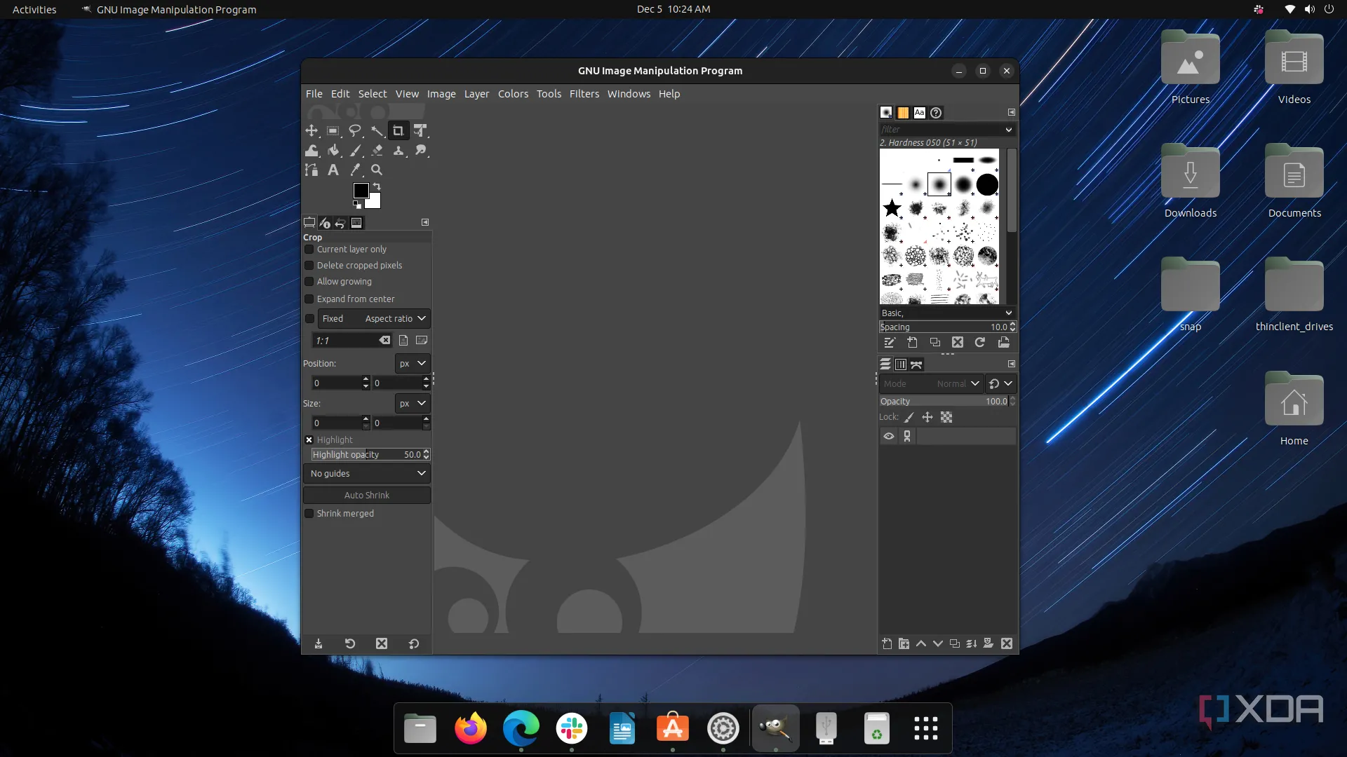Reset tool options to default values
Screen dimensions: 1347x757
(x=414, y=643)
